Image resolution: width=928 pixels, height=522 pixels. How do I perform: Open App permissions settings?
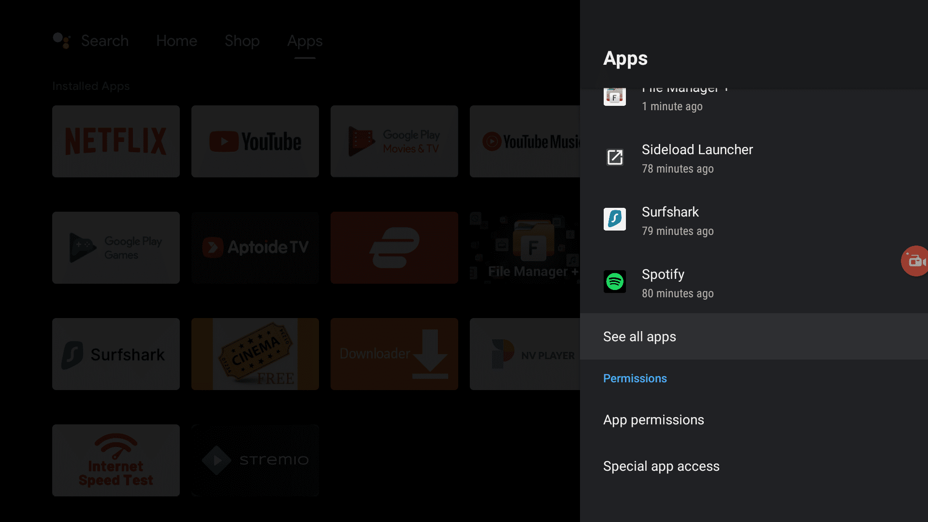point(653,420)
